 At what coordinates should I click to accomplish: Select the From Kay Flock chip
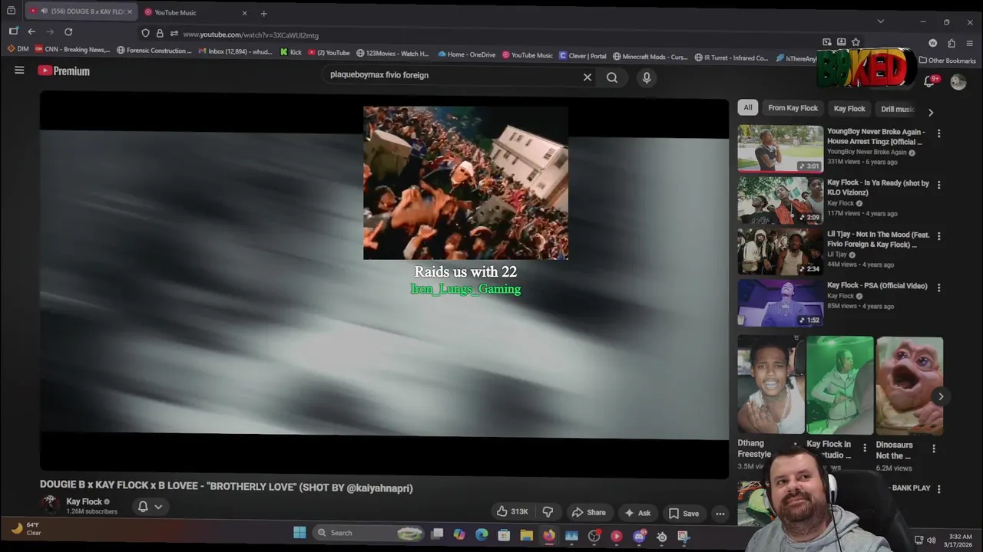click(x=793, y=108)
